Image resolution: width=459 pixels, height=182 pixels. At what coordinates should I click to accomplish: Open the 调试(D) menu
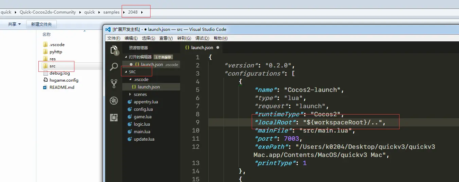pyautogui.click(x=202, y=38)
